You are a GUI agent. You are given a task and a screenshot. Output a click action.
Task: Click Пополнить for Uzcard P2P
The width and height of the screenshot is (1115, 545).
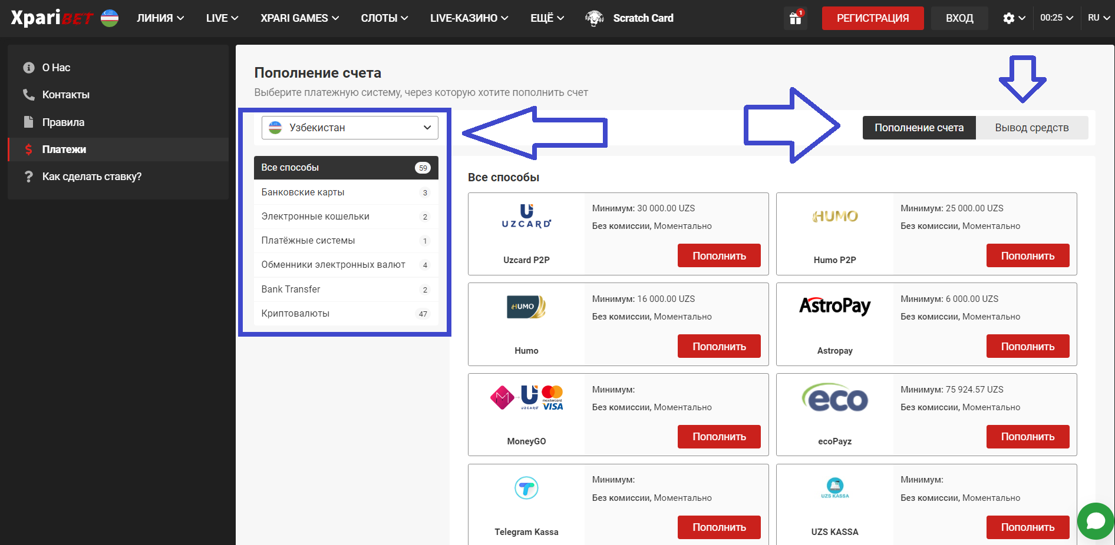[719, 255]
